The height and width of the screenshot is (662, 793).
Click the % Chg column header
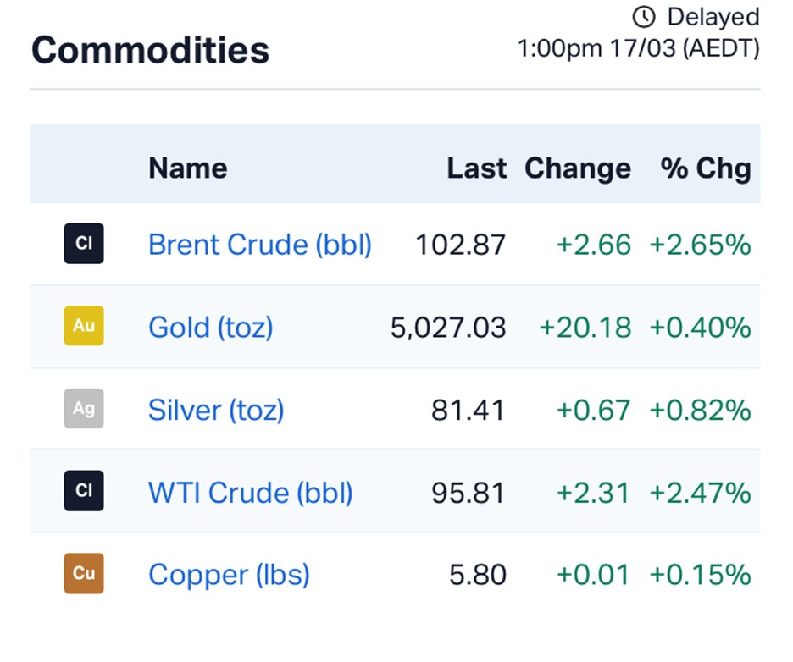(706, 168)
